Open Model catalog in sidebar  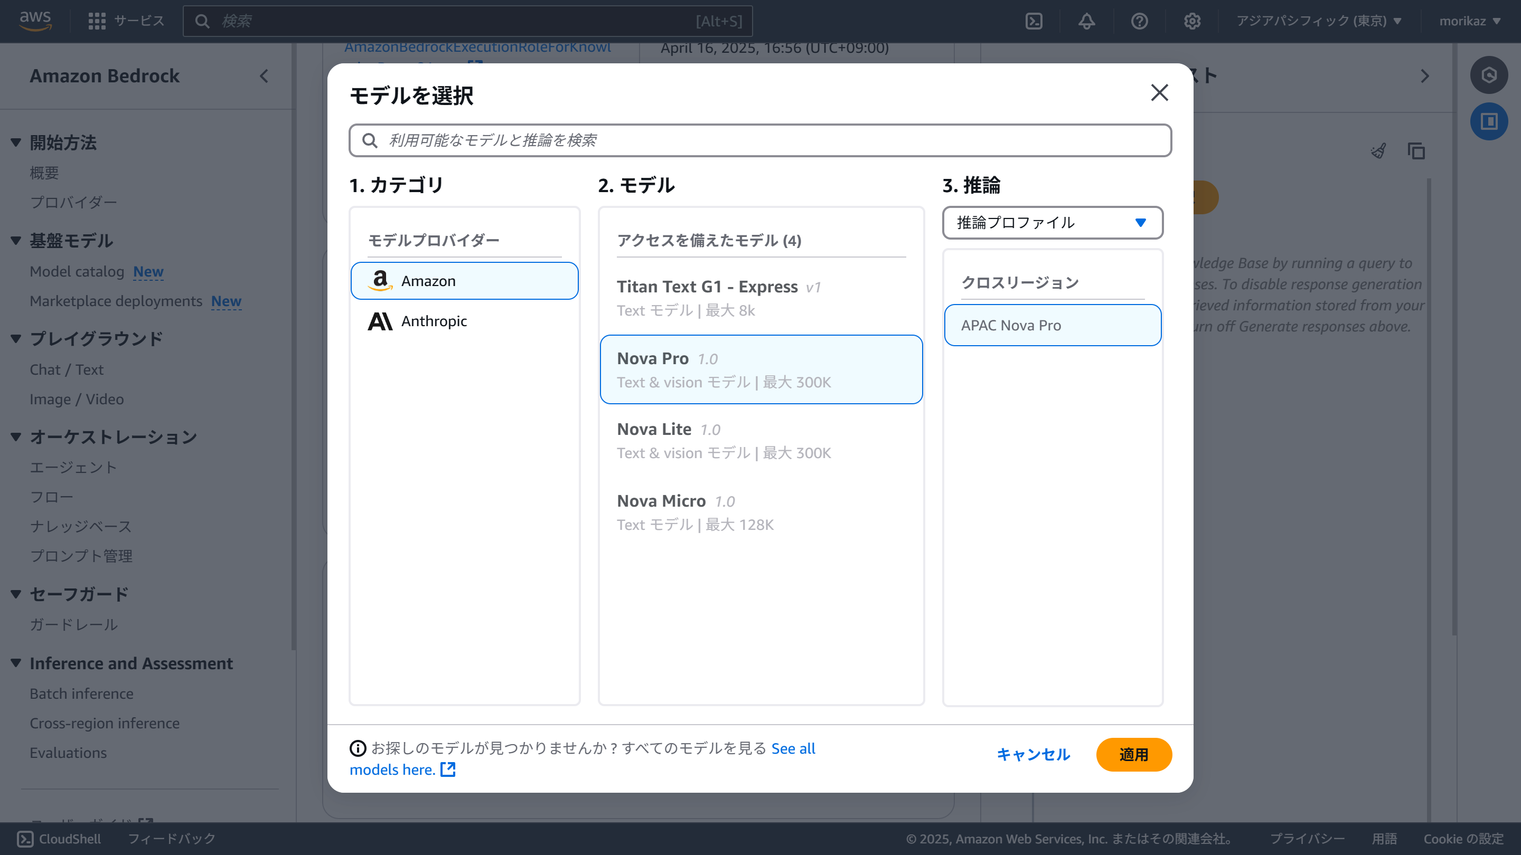77,271
